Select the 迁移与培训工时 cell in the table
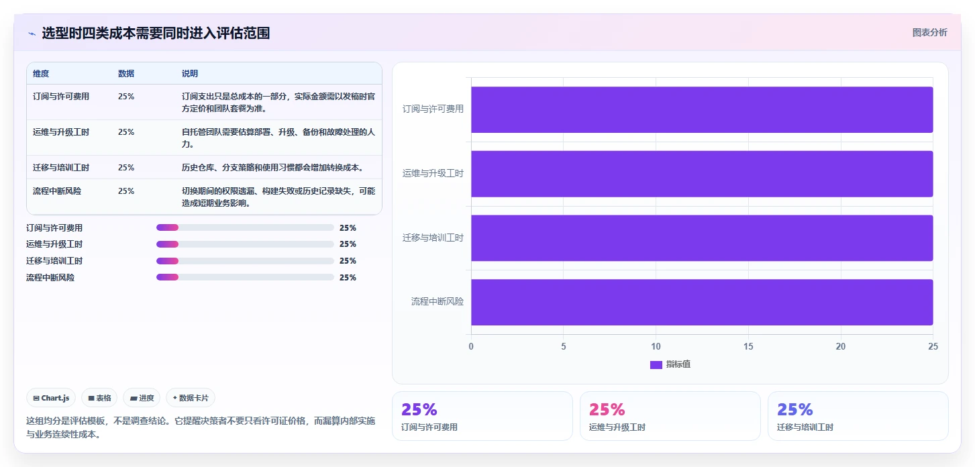 click(61, 167)
